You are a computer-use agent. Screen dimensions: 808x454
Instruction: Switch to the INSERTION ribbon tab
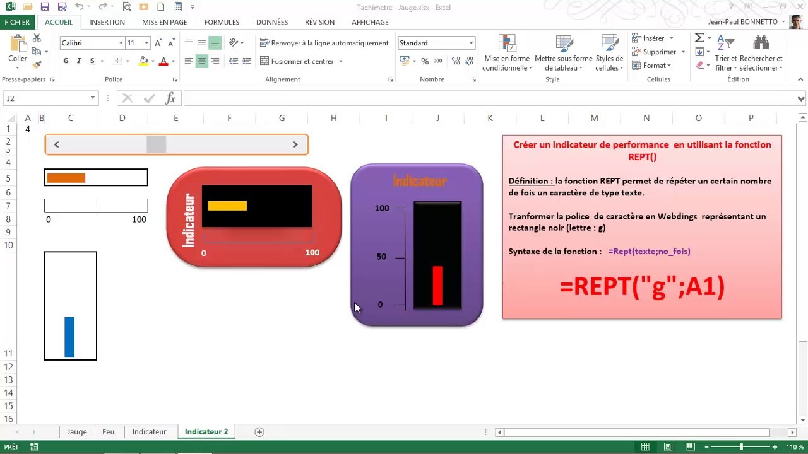coord(107,22)
